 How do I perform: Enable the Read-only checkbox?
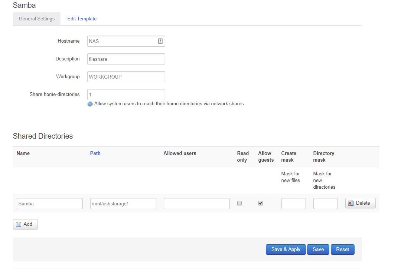click(239, 203)
